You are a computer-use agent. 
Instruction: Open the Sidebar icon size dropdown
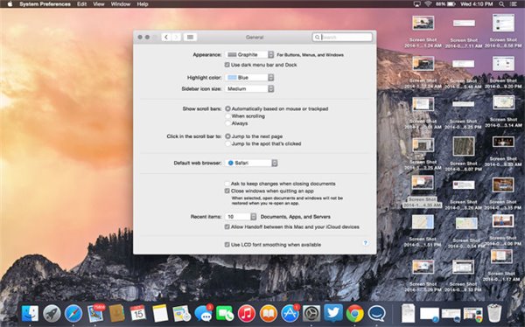point(249,88)
